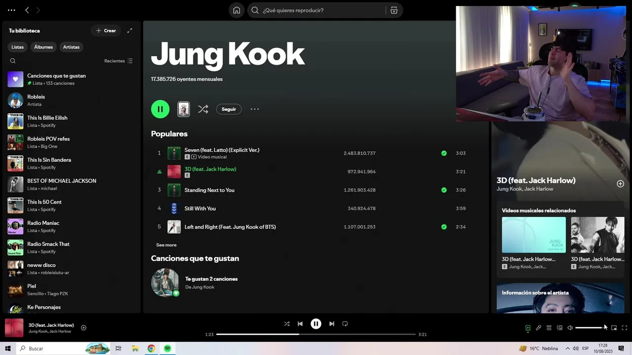Toggle liked checkmark on Seven track

[x=444, y=153]
